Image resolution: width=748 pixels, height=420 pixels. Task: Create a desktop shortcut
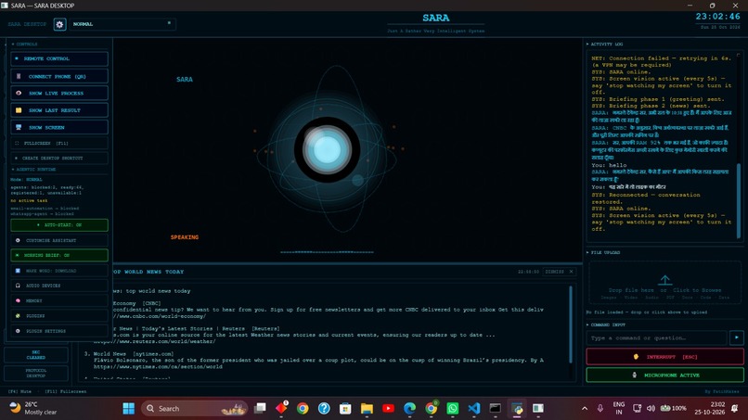59,158
